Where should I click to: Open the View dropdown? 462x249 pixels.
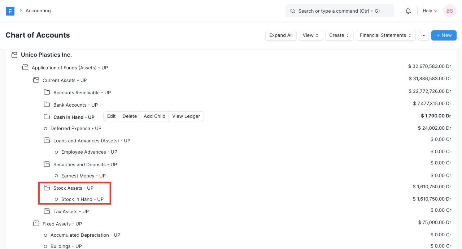(x=310, y=35)
